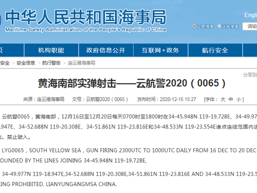Click the article title 黄海南部实弹射击
Screen dimensions: 257x193
click(77, 83)
